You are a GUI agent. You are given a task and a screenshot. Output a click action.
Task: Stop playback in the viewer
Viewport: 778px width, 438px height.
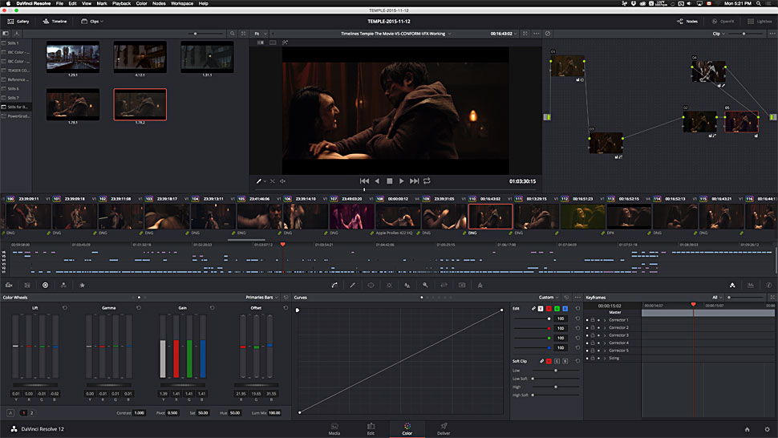390,181
